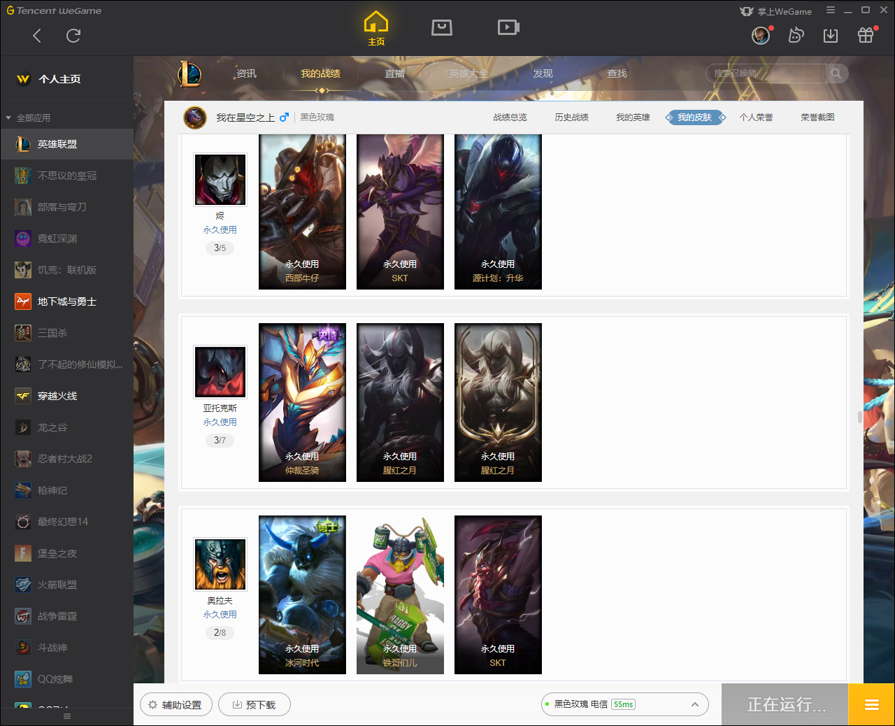Open the 冰河时代 skin card

pos(302,595)
